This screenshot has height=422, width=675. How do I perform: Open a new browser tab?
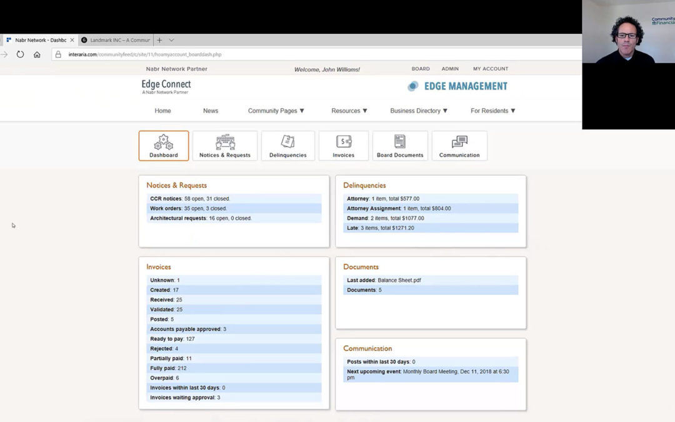159,40
